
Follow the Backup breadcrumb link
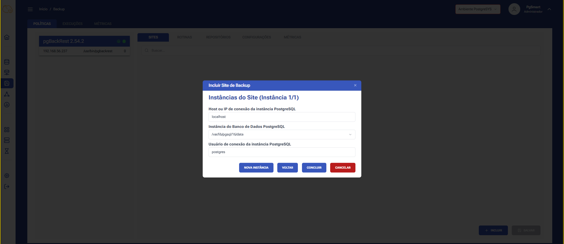59,9
